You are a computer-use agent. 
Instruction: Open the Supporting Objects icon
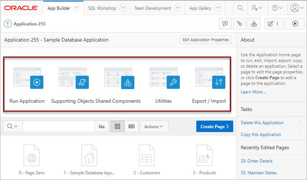pyautogui.click(x=74, y=78)
